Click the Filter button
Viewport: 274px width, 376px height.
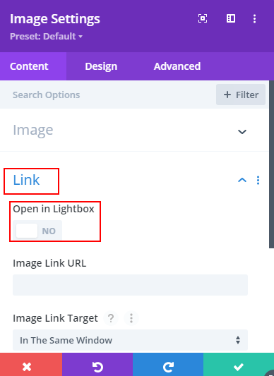(241, 95)
